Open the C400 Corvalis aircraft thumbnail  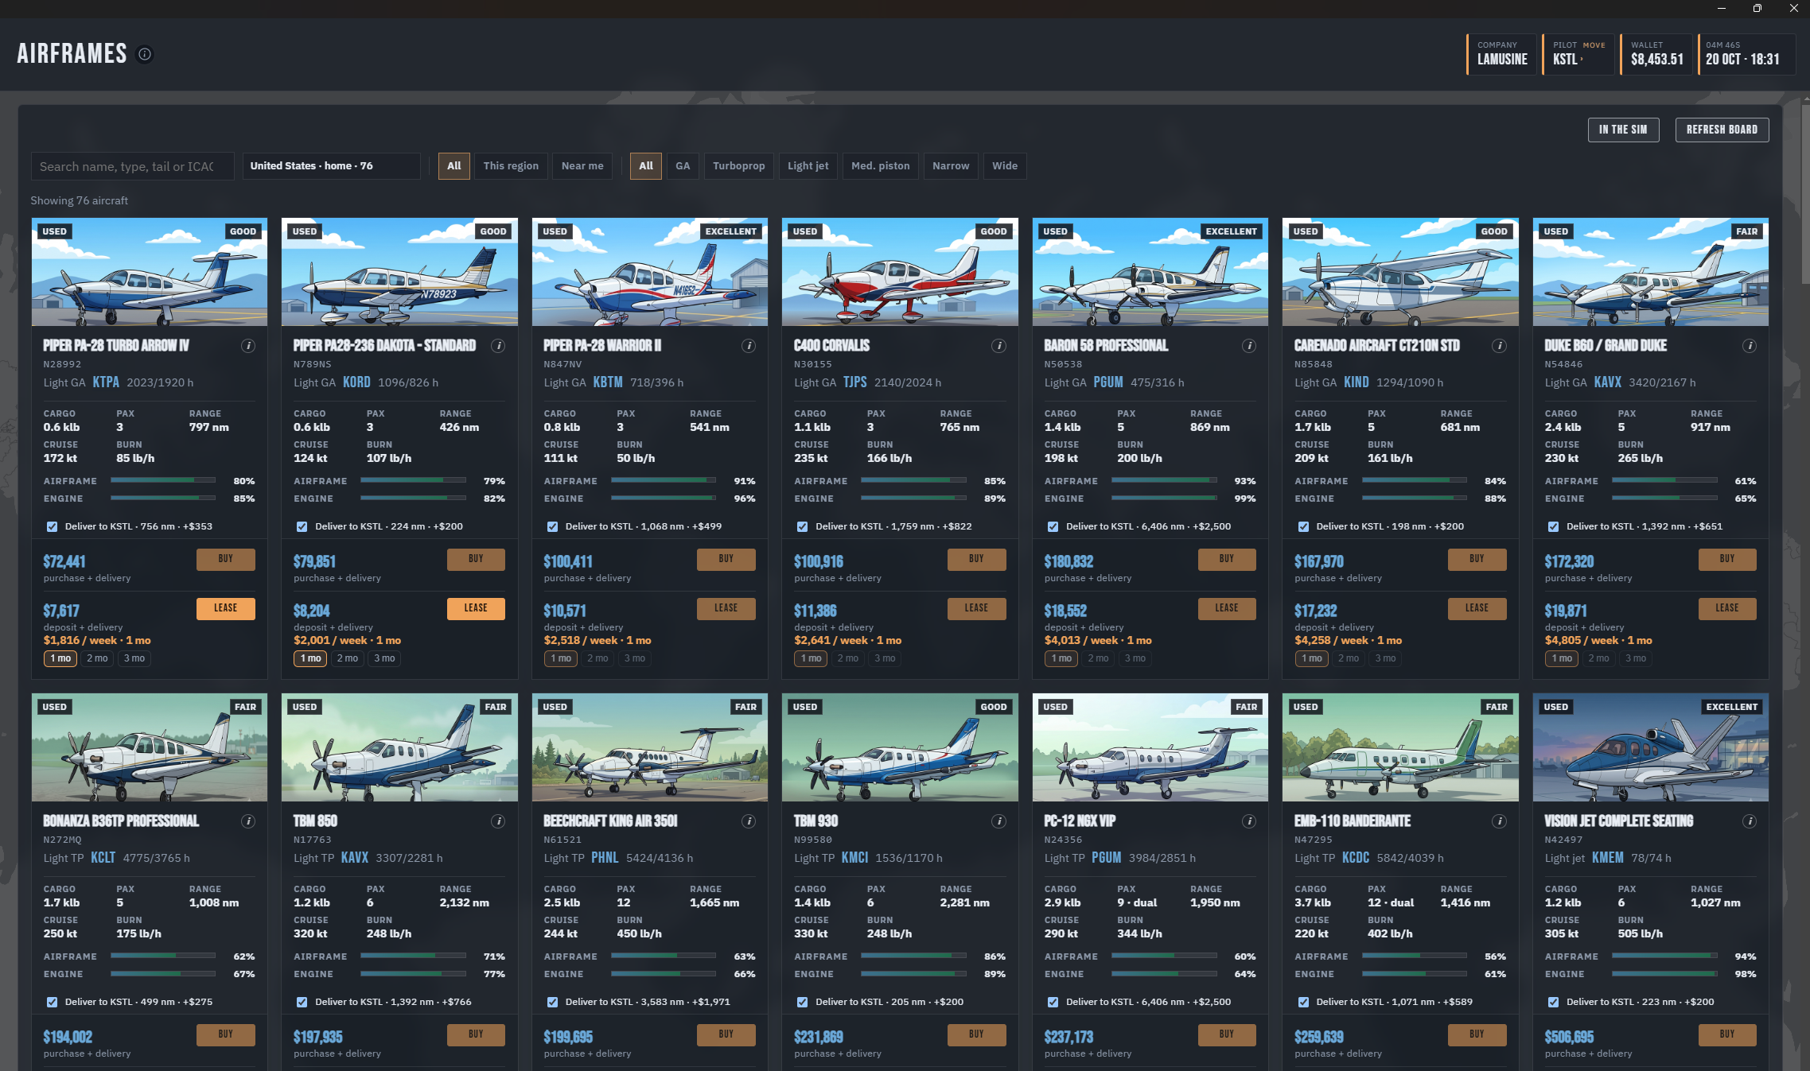(900, 272)
